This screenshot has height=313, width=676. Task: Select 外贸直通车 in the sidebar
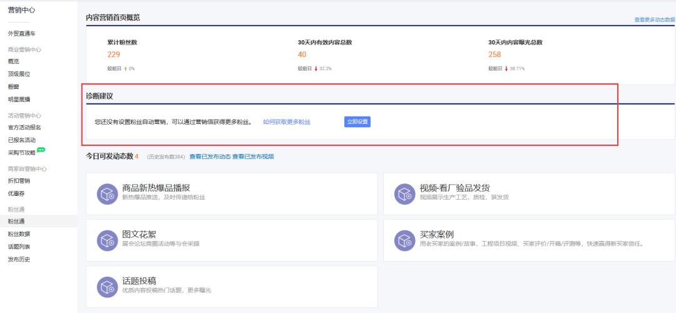click(x=23, y=33)
